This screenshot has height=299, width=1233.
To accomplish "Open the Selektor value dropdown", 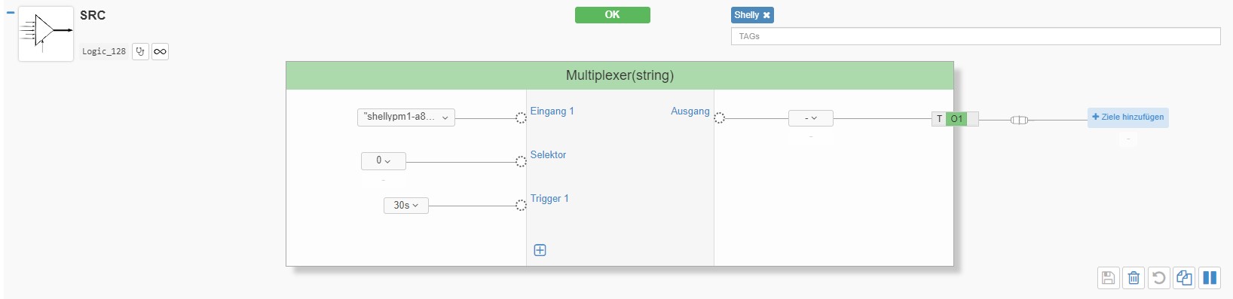I will click(x=383, y=160).
